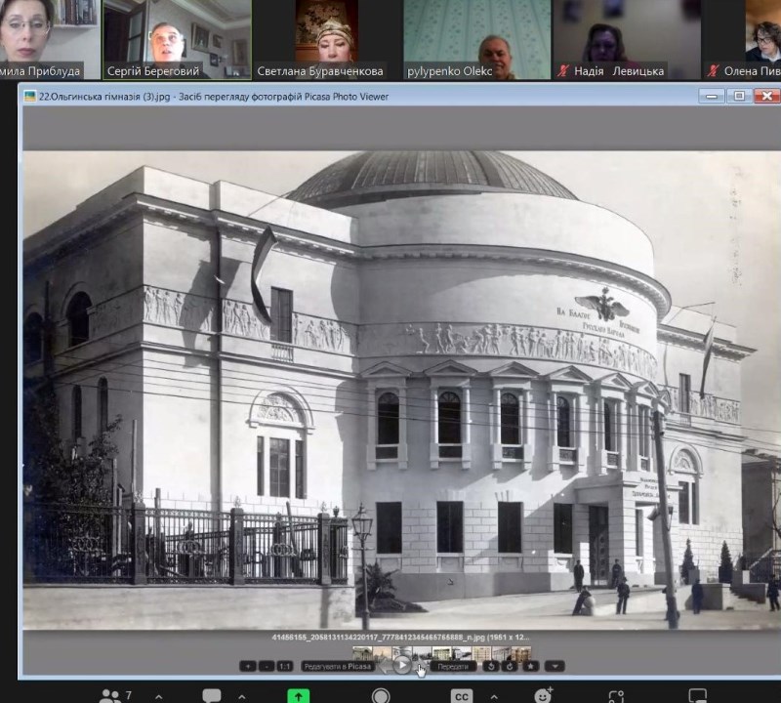Click the Picasa Photo Viewer title bar text
Viewport: 781px width, 703px height.
[214, 97]
